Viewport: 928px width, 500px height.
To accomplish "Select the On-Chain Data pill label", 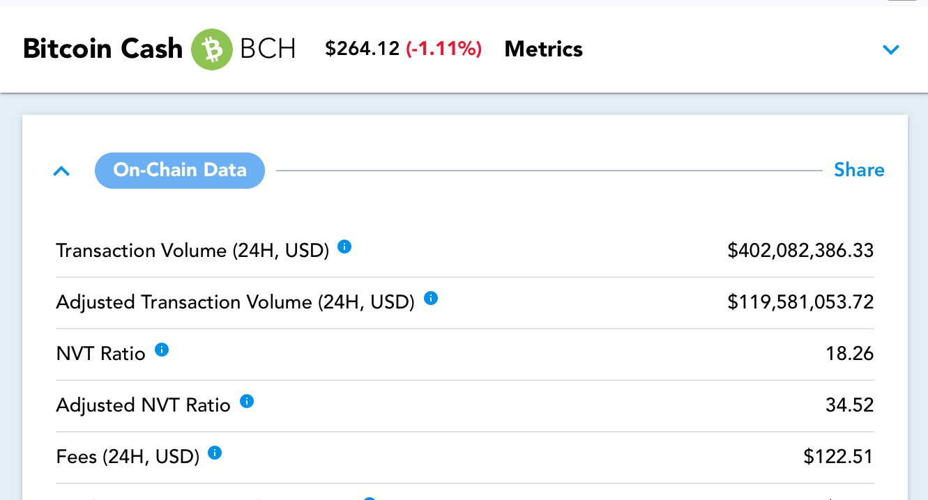I will click(180, 171).
